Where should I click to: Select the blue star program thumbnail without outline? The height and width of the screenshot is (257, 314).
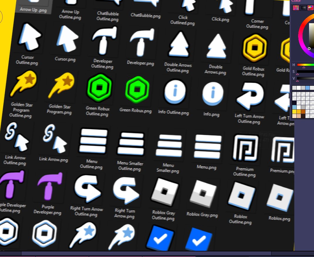[x=121, y=237]
